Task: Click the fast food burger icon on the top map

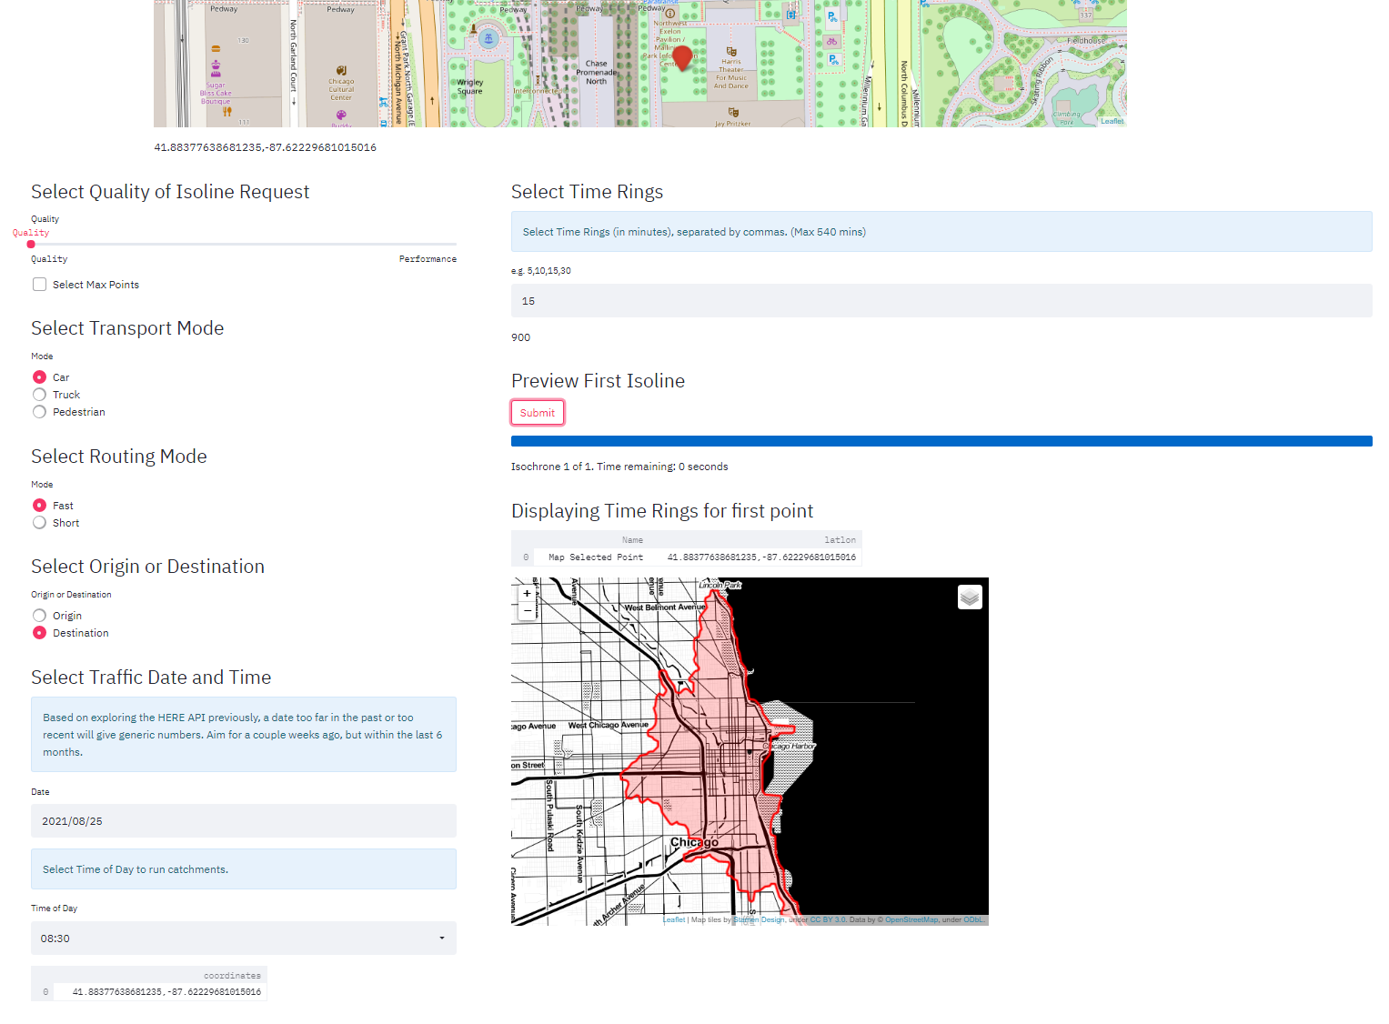Action: coord(216,49)
